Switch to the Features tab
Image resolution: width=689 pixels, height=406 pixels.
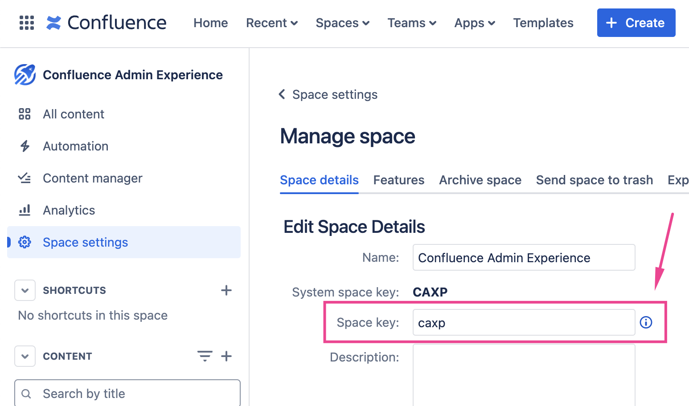398,180
